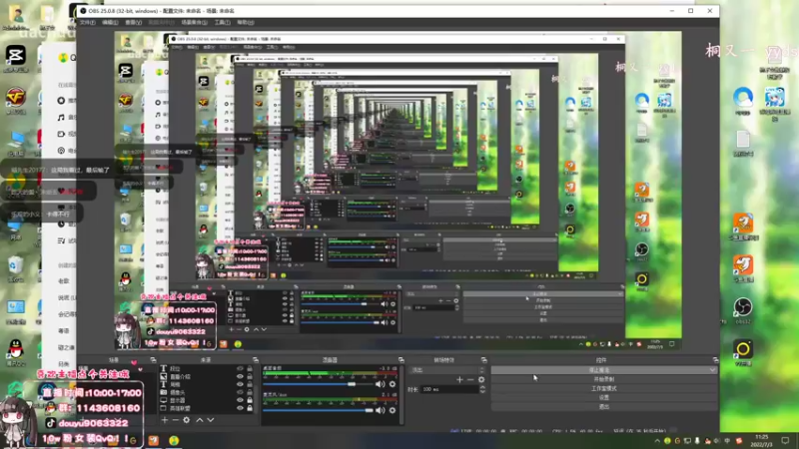Pop out the audio mixer dock panel
799x449 pixels.
(x=401, y=360)
